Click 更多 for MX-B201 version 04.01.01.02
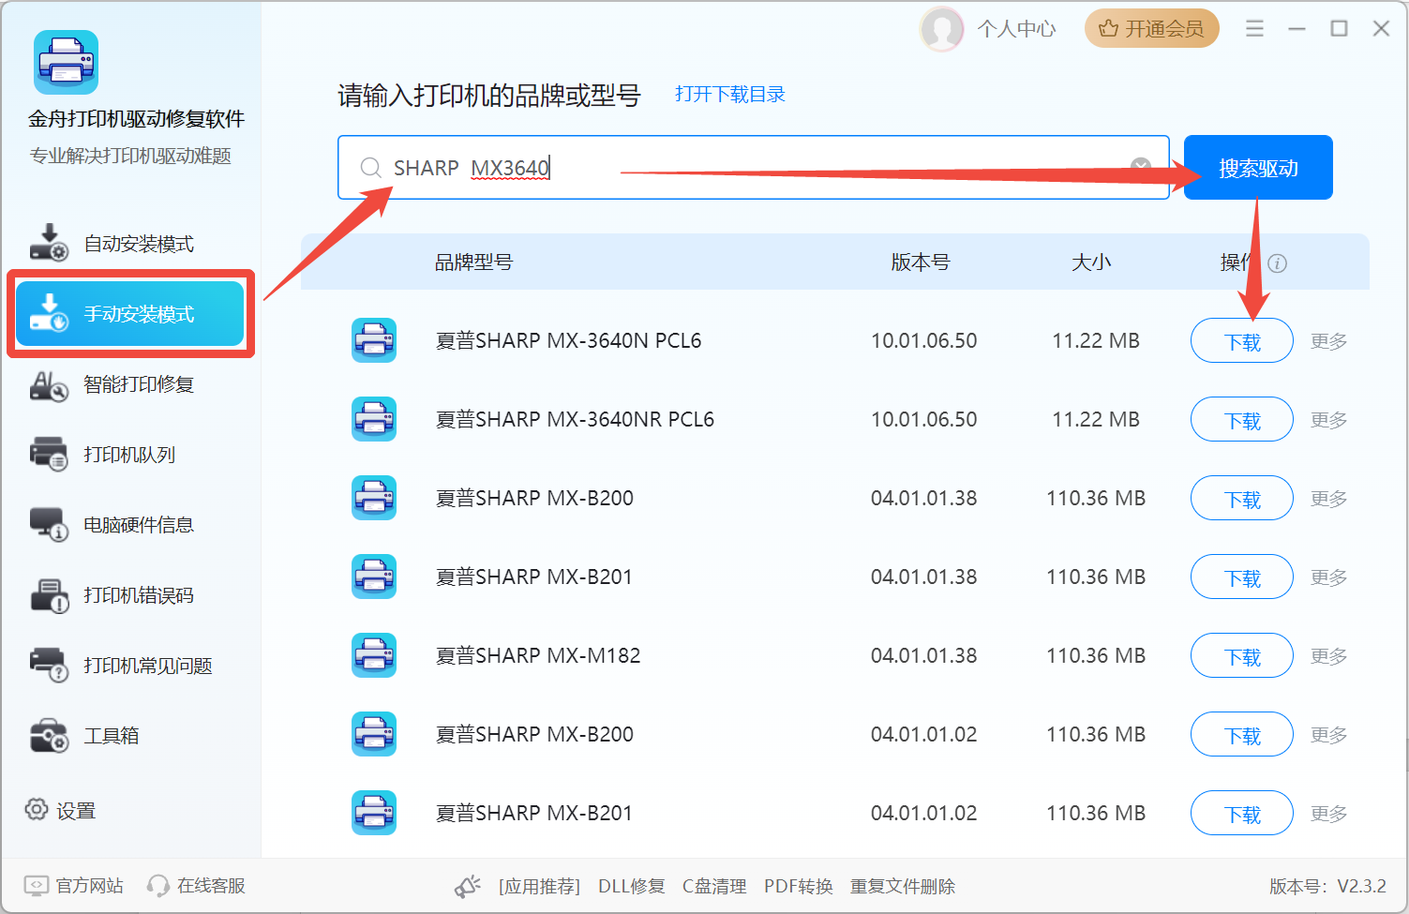The width and height of the screenshot is (1409, 914). pyautogui.click(x=1329, y=814)
